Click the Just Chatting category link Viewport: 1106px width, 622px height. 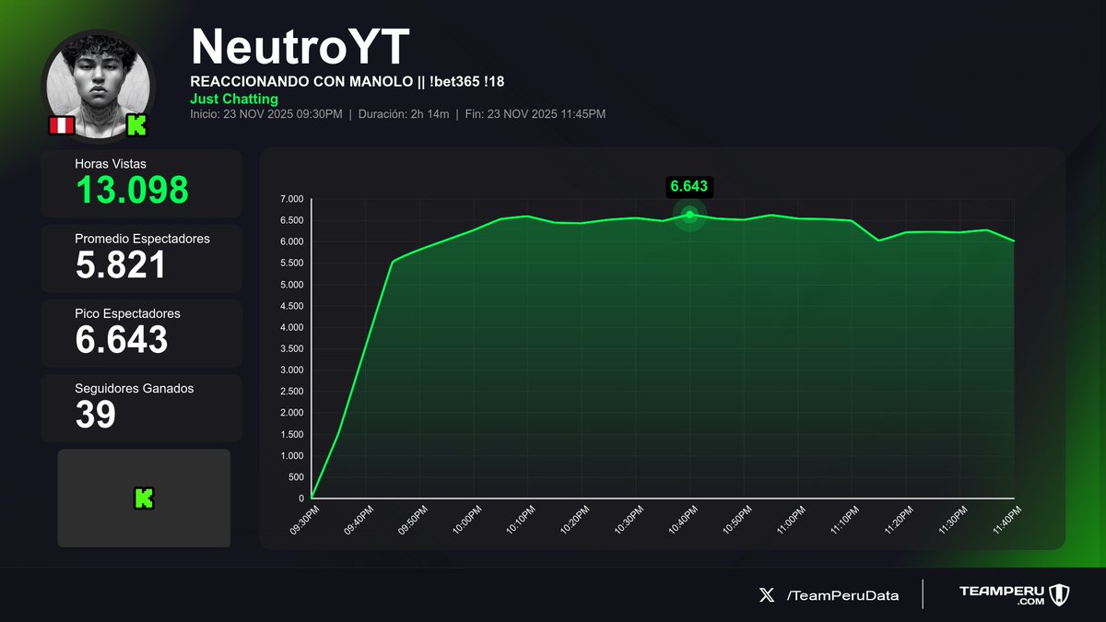point(234,99)
